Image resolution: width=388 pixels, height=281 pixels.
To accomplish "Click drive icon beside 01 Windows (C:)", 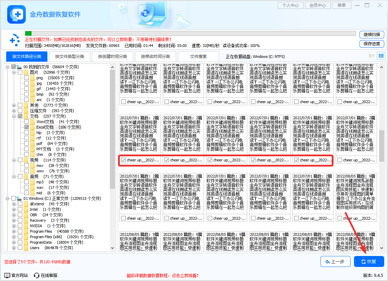I will click(x=20, y=198).
